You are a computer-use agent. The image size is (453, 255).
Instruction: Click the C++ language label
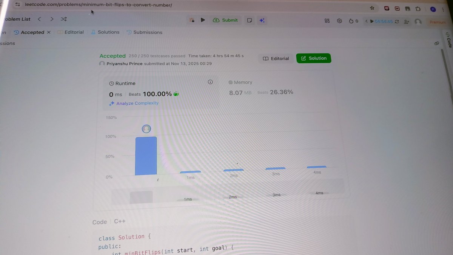click(120, 221)
